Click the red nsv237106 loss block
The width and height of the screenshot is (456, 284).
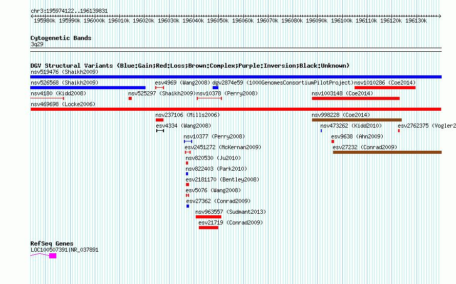click(x=159, y=120)
